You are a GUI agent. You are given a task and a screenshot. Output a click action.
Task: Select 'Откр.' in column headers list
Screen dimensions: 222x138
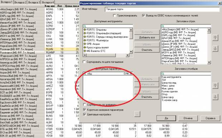coord(165,94)
